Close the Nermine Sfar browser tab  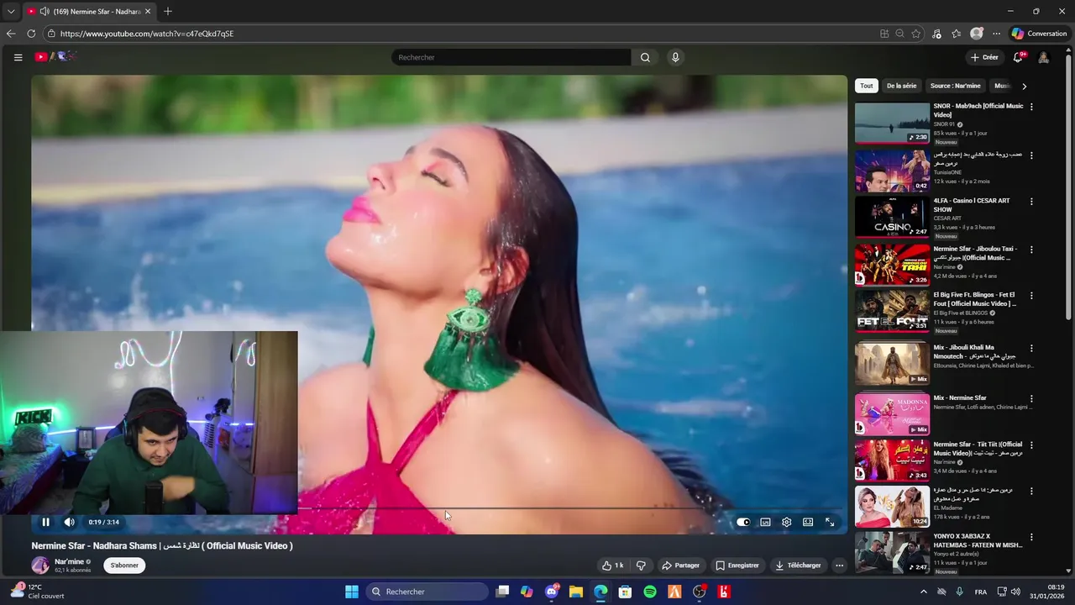point(149,12)
